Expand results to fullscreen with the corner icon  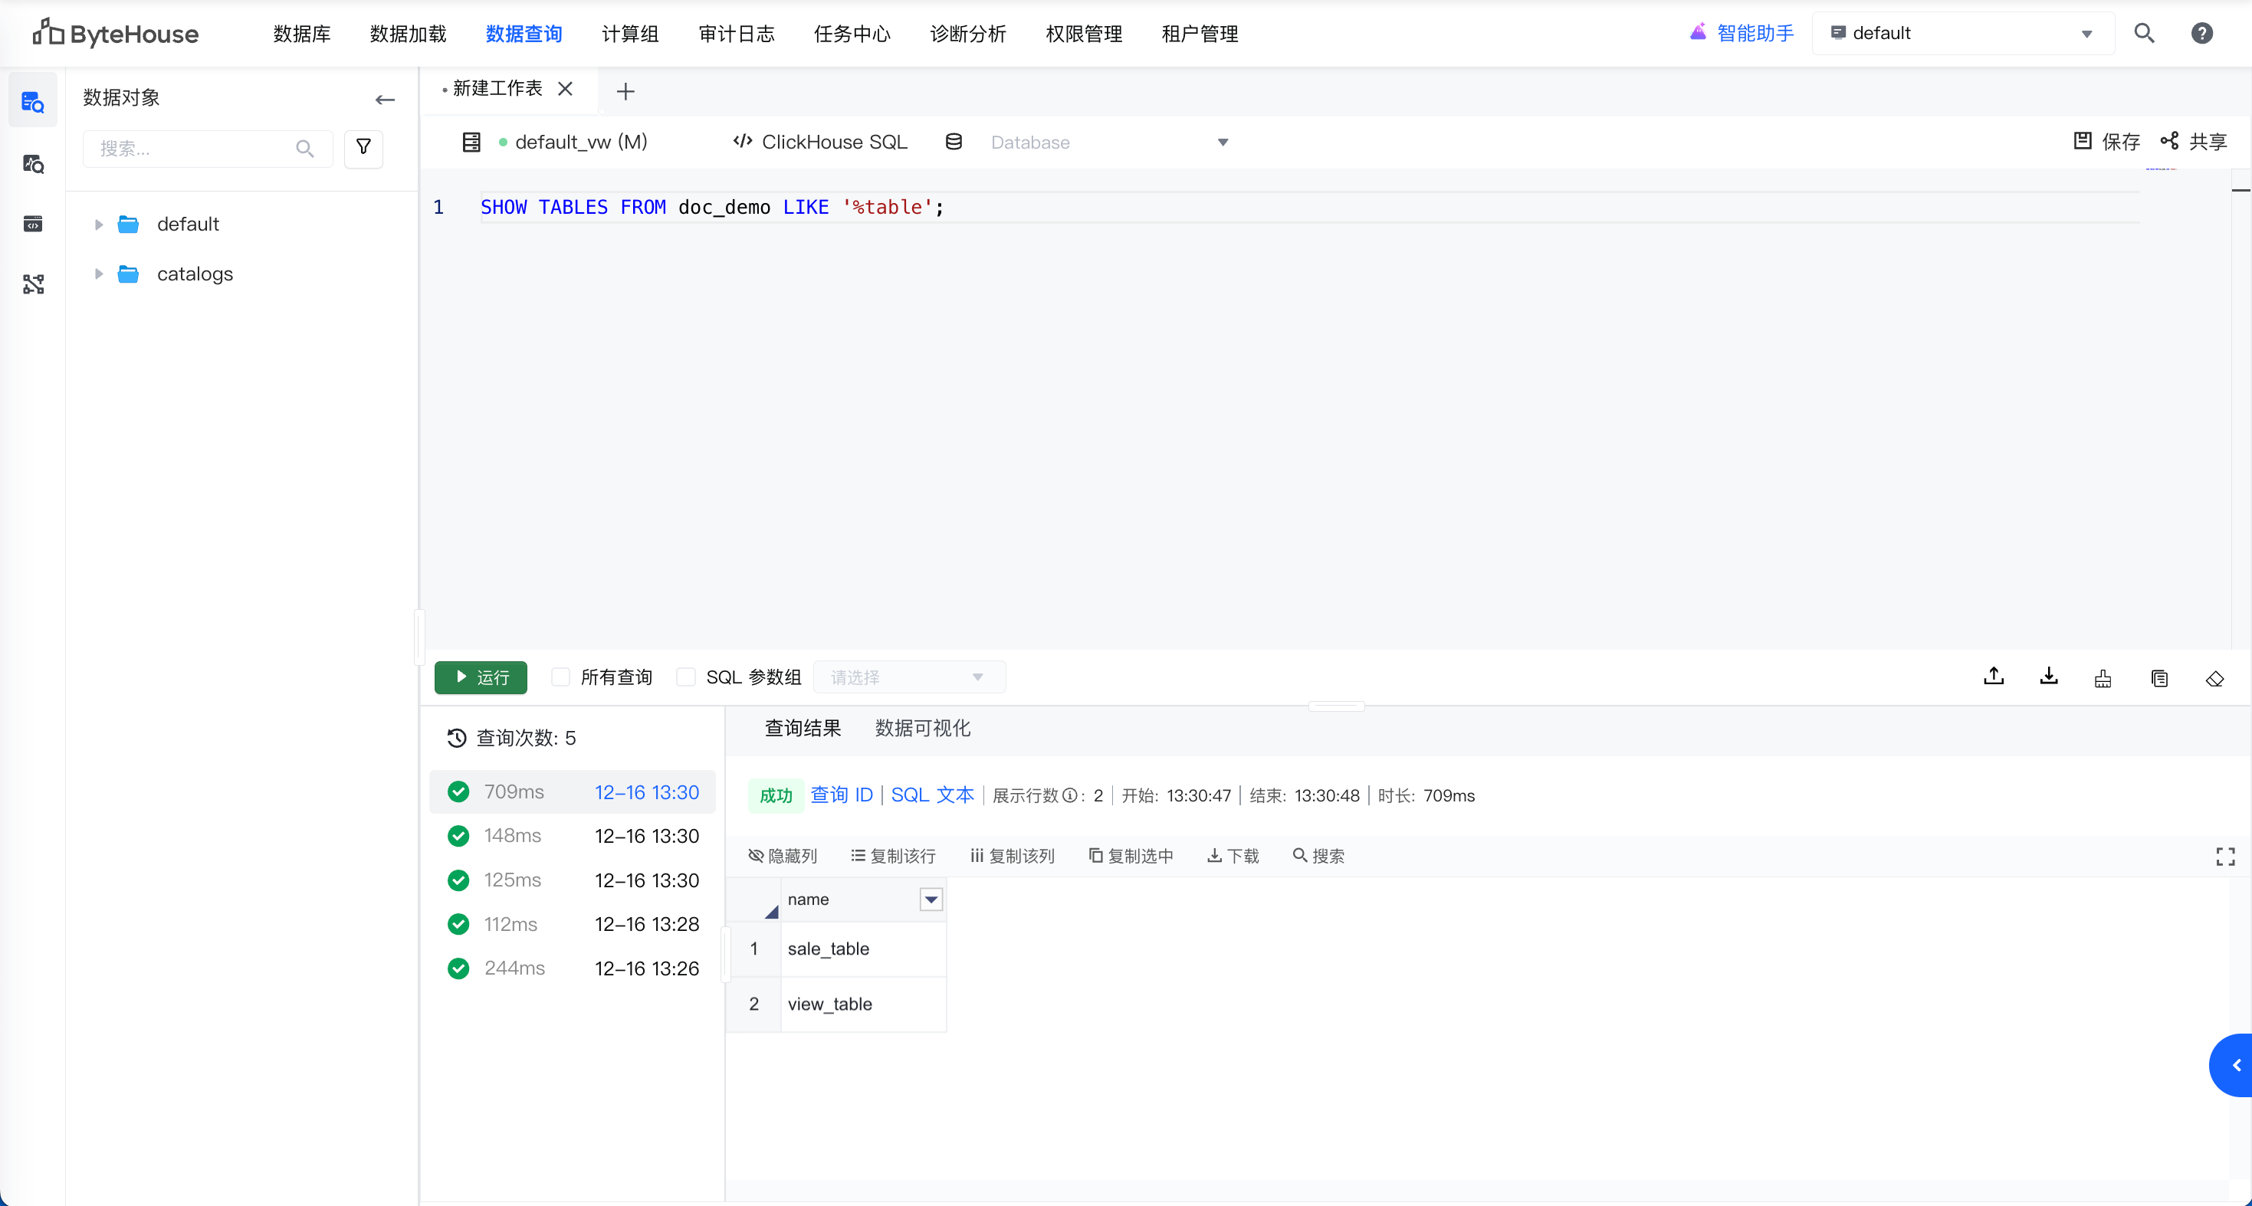click(2225, 857)
